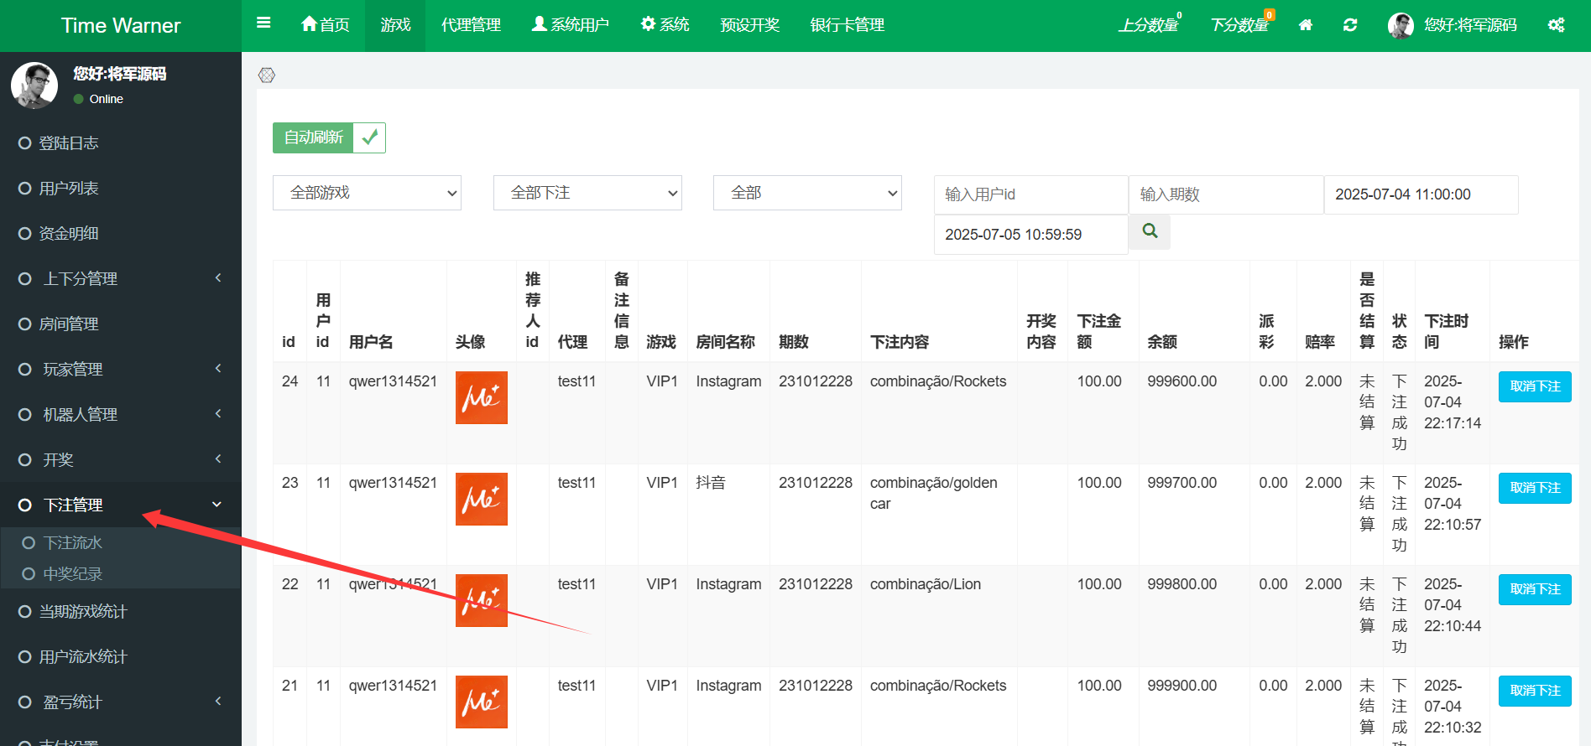This screenshot has width=1591, height=746.
Task: Open 首页 top menu
Action: (326, 25)
